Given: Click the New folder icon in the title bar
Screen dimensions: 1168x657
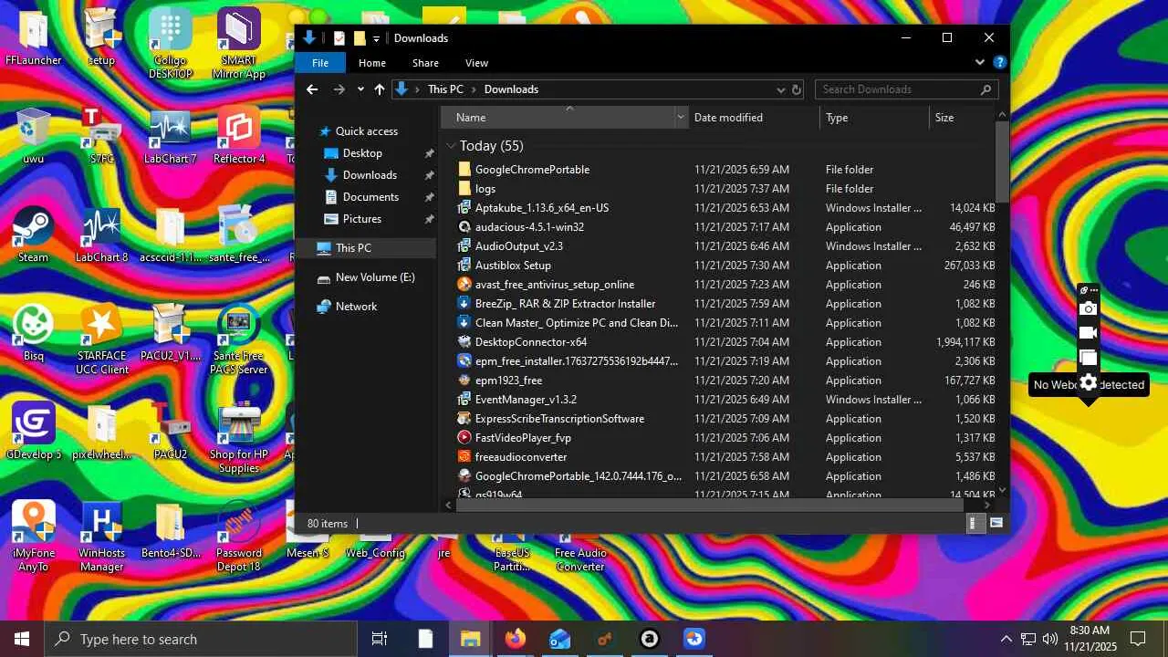Looking at the screenshot, I should pos(360,38).
